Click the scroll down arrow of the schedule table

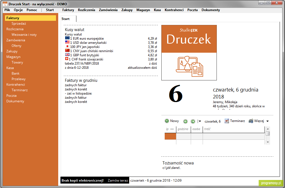coord(268,142)
